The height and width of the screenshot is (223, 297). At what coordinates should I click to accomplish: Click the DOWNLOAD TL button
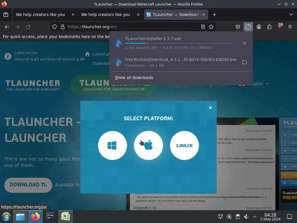tap(28, 185)
